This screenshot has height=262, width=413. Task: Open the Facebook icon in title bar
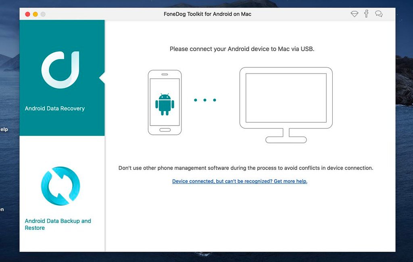(366, 14)
